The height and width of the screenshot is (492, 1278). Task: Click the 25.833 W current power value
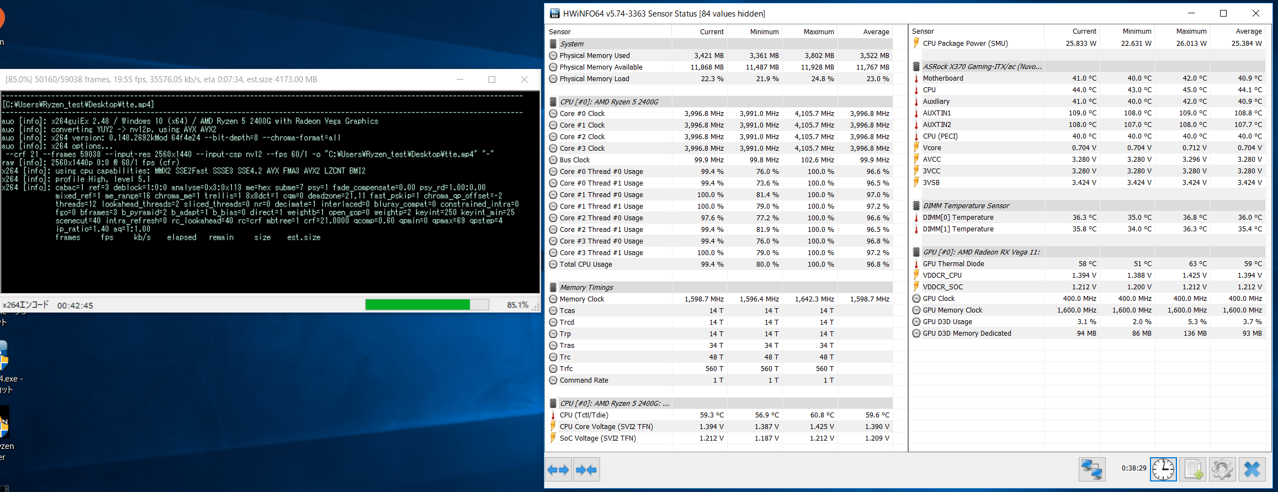tap(1081, 43)
